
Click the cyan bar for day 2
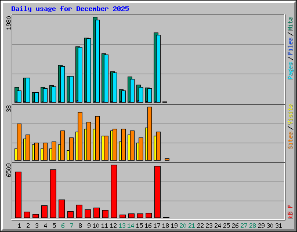(x=28, y=90)
